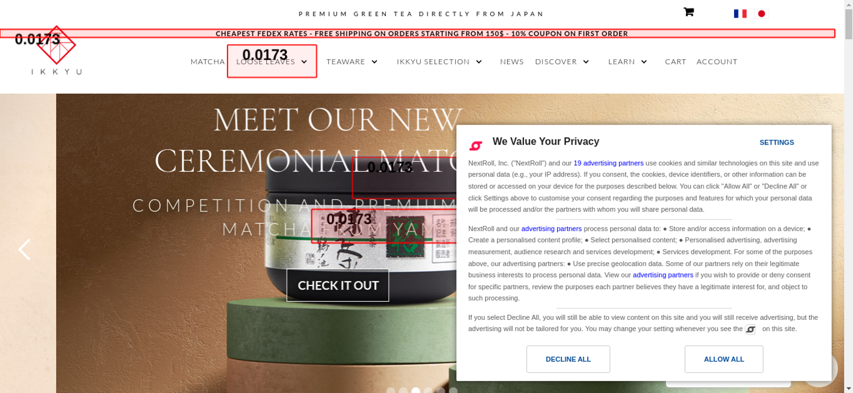The image size is (853, 393).
Task: Open the shopping cart icon
Action: [x=688, y=12]
